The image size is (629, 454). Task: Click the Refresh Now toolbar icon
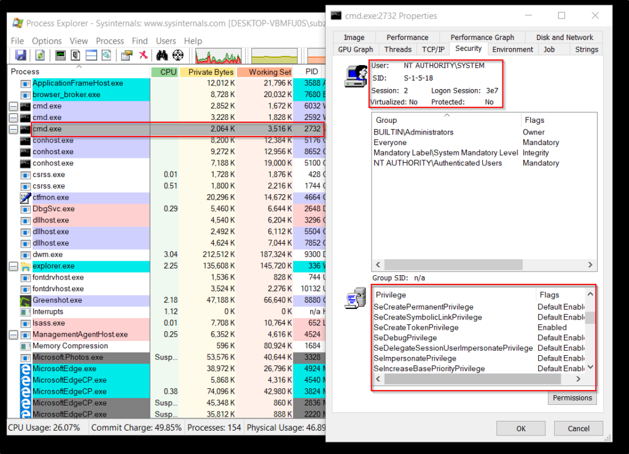point(39,56)
